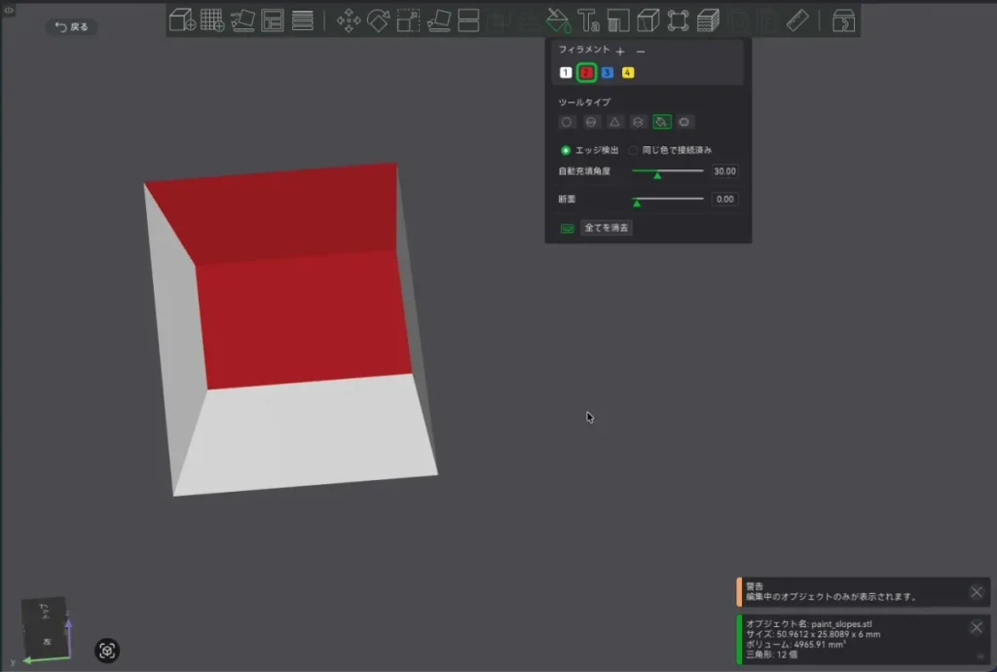Select red filament 2 swatch

[586, 72]
